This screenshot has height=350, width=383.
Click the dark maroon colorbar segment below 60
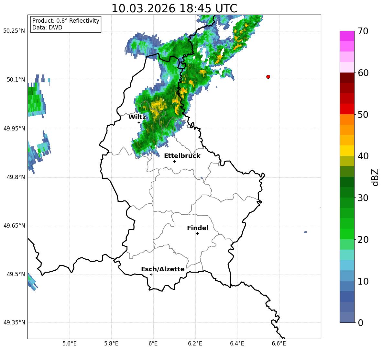[x=347, y=78]
